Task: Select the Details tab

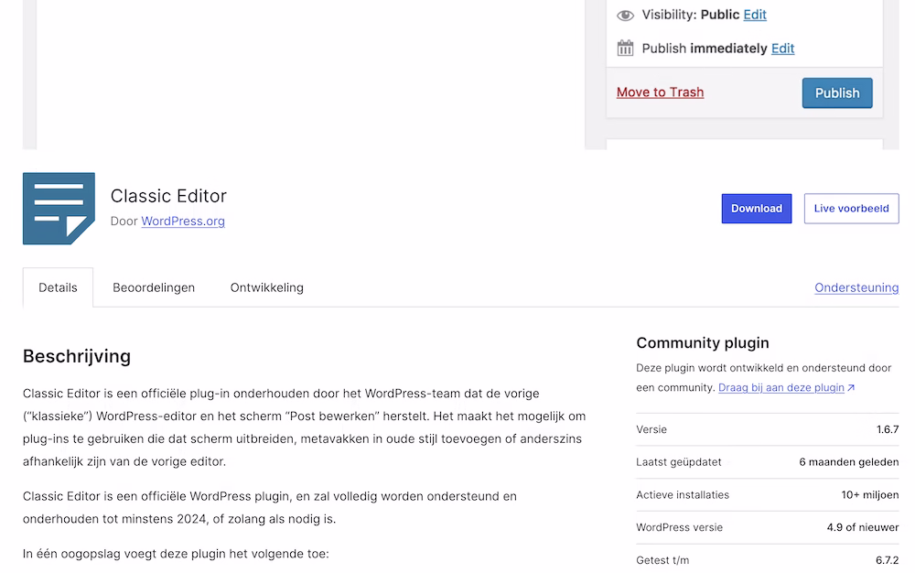Action: [58, 287]
